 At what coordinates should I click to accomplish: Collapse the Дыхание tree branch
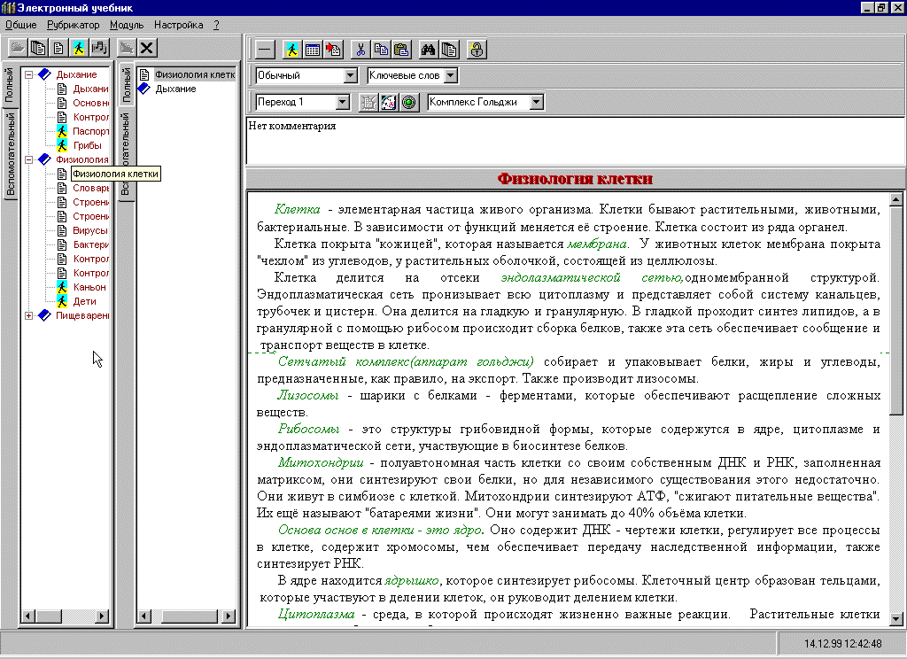tap(29, 74)
